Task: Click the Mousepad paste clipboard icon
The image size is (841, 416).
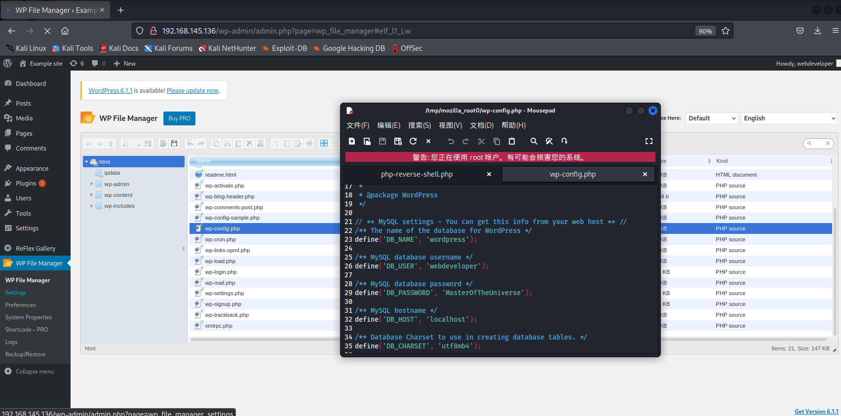Action: [x=512, y=141]
